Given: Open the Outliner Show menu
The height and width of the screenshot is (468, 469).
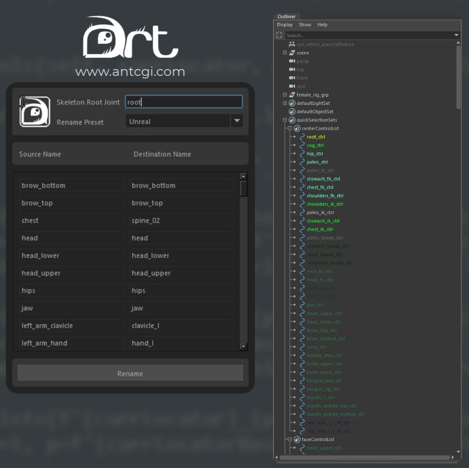Looking at the screenshot, I should (305, 25).
